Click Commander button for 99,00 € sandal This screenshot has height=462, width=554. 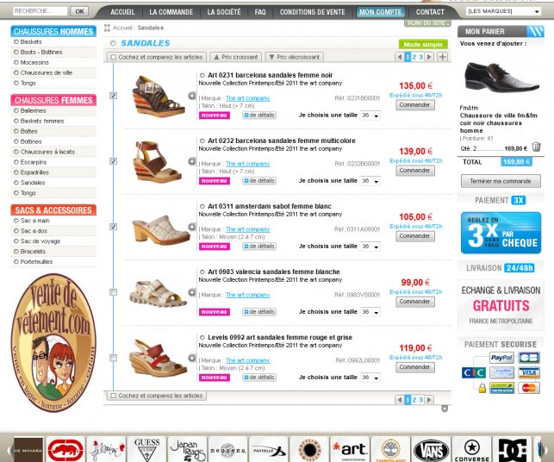[x=414, y=302]
